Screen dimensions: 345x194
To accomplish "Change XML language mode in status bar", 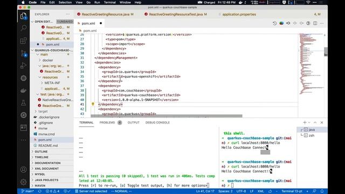I will point(260,191).
